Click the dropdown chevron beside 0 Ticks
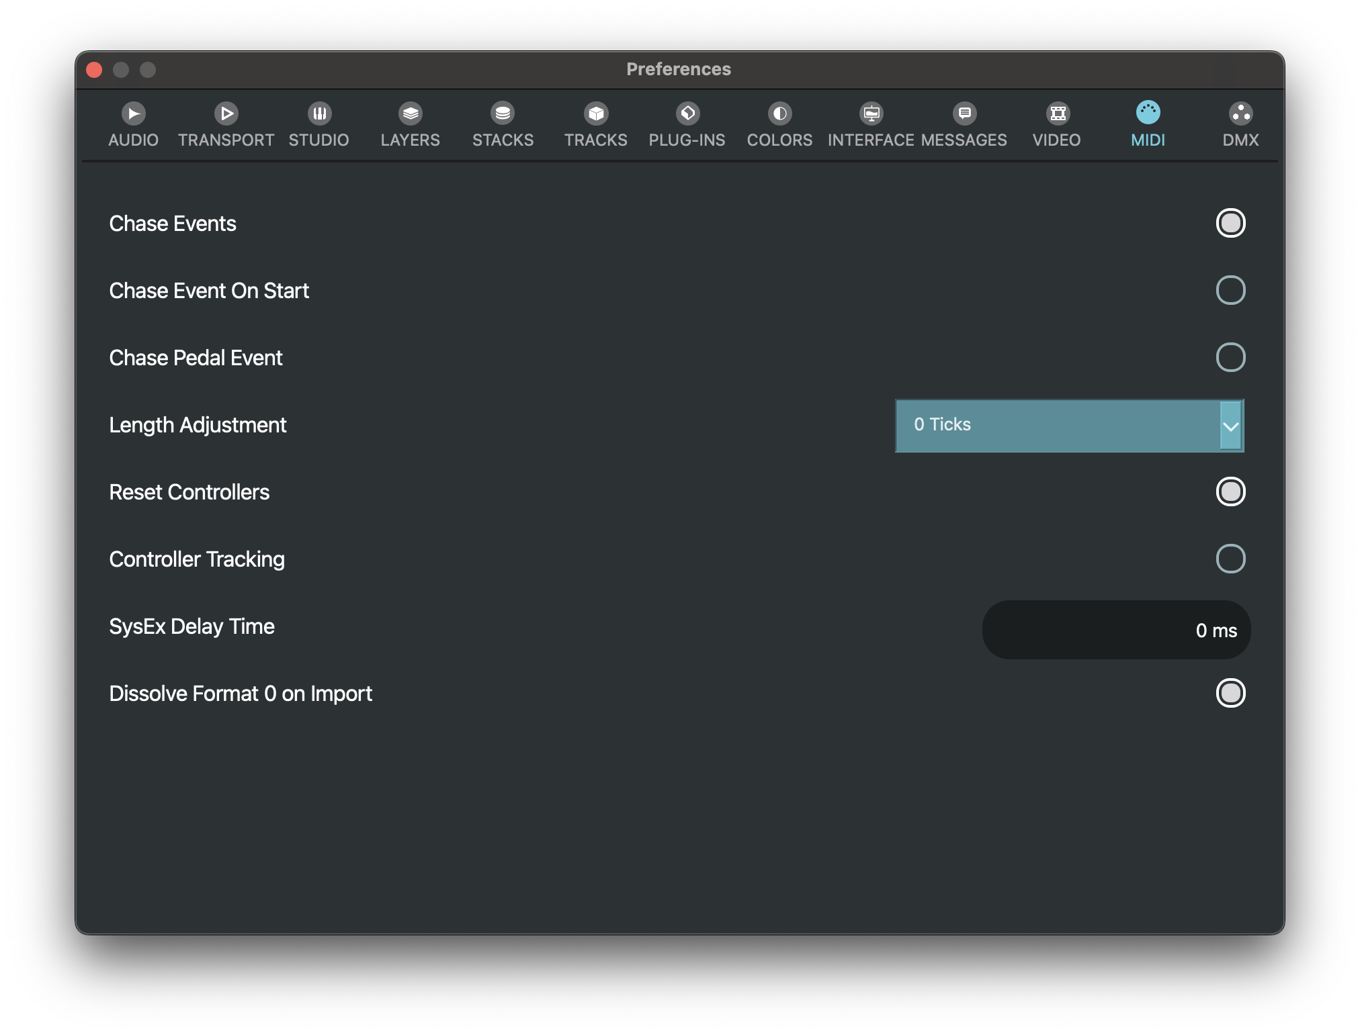Viewport: 1360px width, 1034px height. pos(1230,426)
